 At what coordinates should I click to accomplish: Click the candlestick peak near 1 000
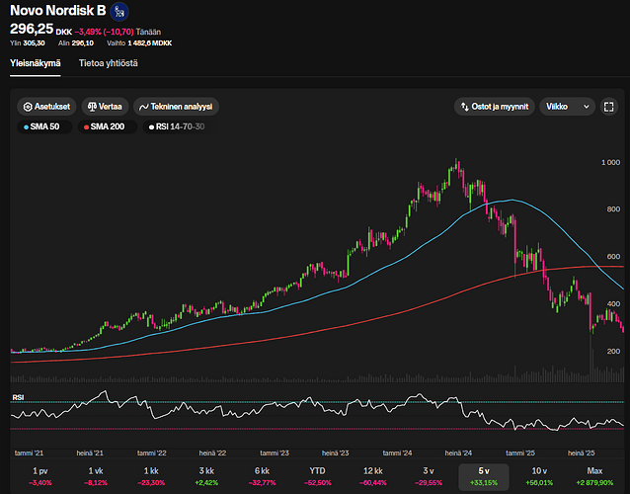point(457,164)
